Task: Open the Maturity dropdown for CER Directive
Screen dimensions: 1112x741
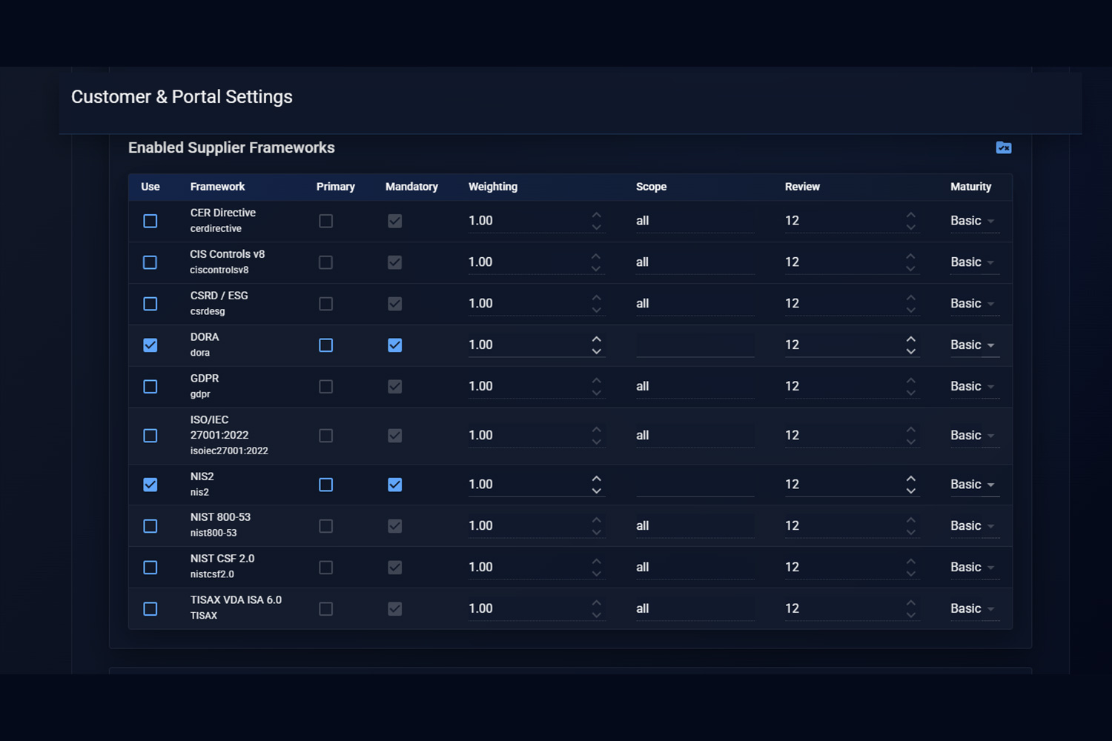Action: (975, 221)
